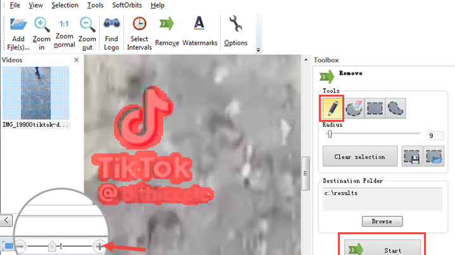Open the Tools menu

95,5
